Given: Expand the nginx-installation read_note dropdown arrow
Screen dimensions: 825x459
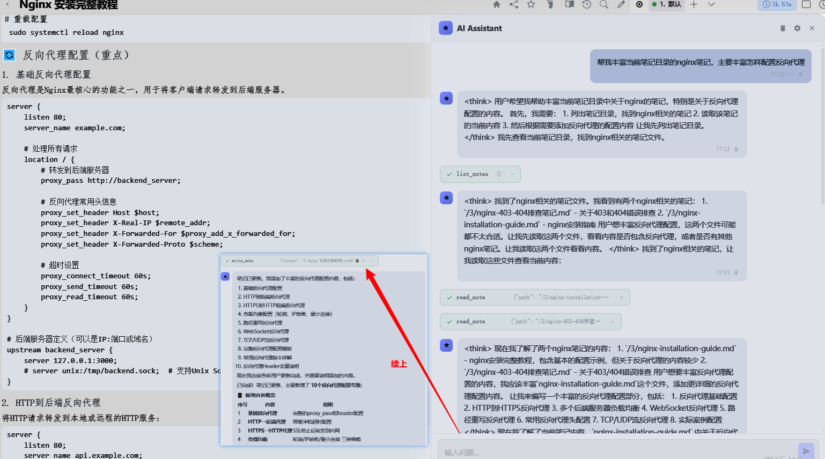Looking at the screenshot, I should [x=621, y=298].
